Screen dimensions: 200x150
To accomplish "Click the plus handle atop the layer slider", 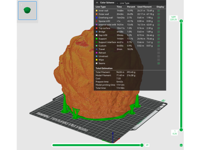I will (181, 21).
